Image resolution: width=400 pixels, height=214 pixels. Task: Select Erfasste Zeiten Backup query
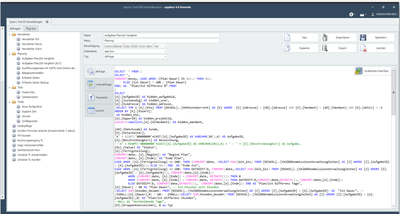pyautogui.click(x=35, y=83)
